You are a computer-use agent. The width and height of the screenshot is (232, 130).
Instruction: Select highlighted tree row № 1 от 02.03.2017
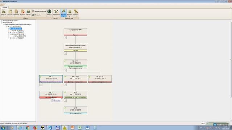point(16,29)
